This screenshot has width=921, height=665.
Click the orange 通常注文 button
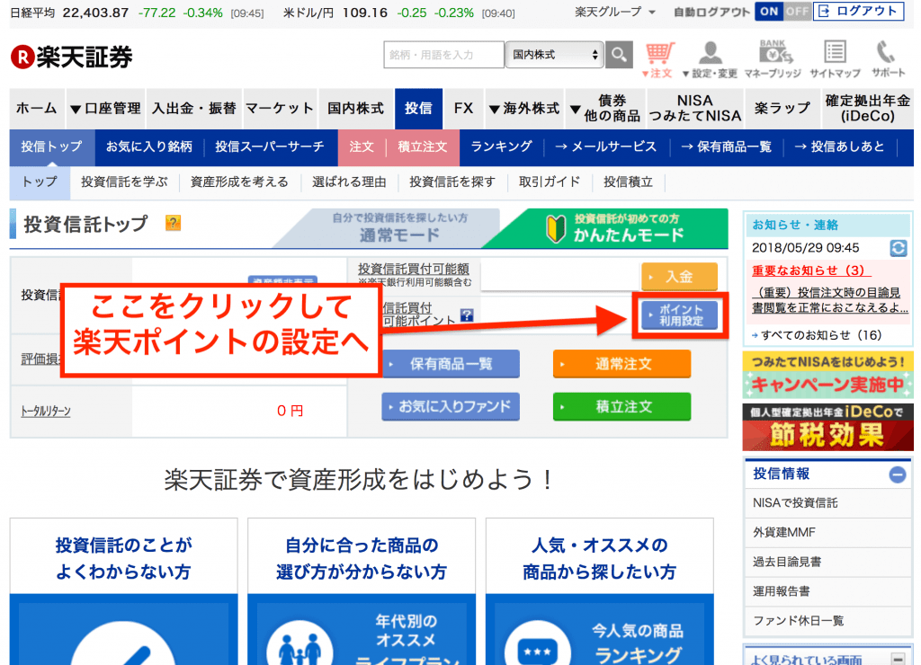622,365
